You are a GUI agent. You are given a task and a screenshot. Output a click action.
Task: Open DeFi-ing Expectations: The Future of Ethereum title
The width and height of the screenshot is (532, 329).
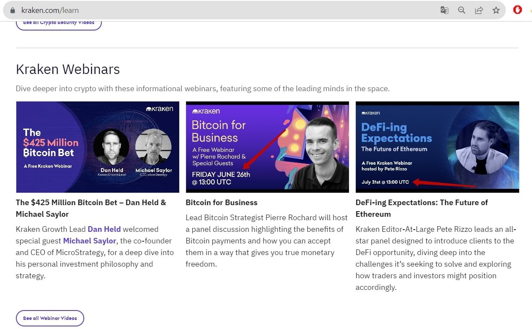pyautogui.click(x=422, y=208)
